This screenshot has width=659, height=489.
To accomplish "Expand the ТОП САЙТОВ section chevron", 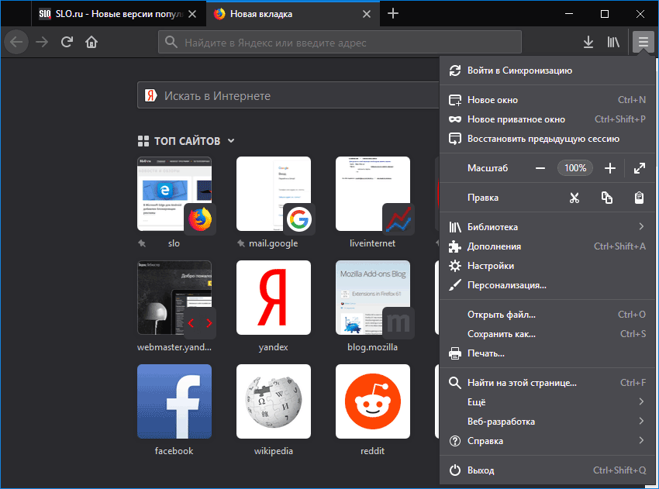I will (x=231, y=141).
